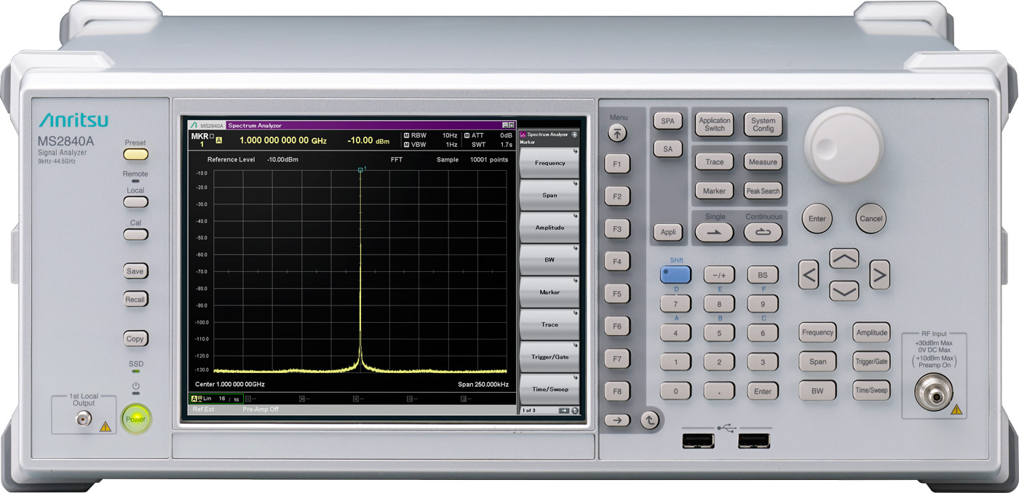The width and height of the screenshot is (1019, 493).
Task: Tap the left cursor arrow key
Action: (809, 275)
